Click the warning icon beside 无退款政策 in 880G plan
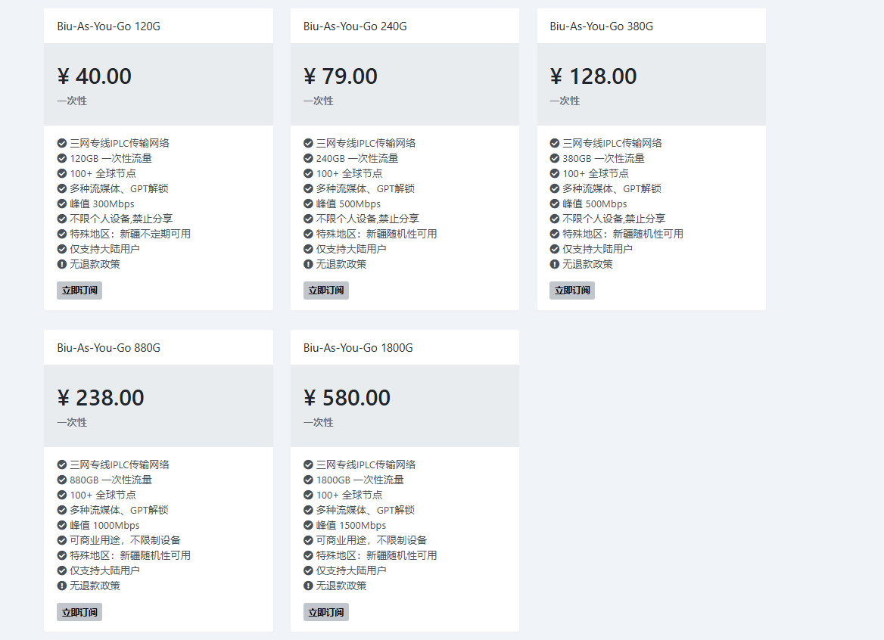The width and height of the screenshot is (884, 640). [x=62, y=586]
